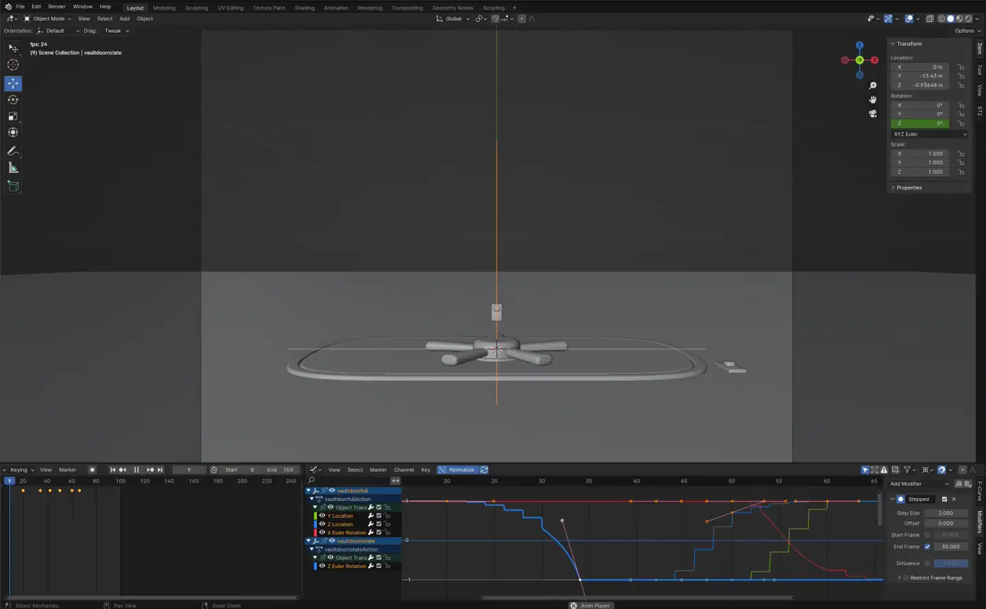
Task: Choose the Rotate tool
Action: click(13, 100)
